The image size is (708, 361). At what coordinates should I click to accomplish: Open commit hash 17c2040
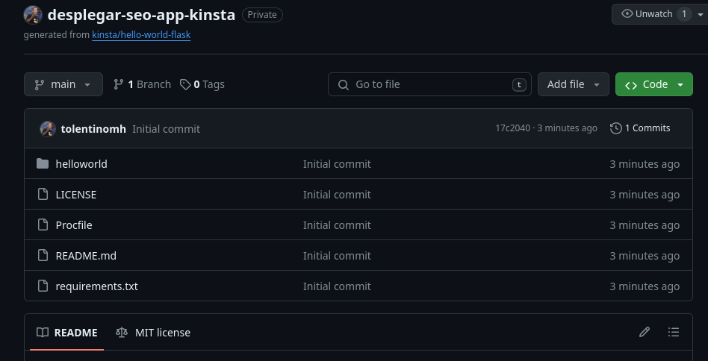(512, 128)
